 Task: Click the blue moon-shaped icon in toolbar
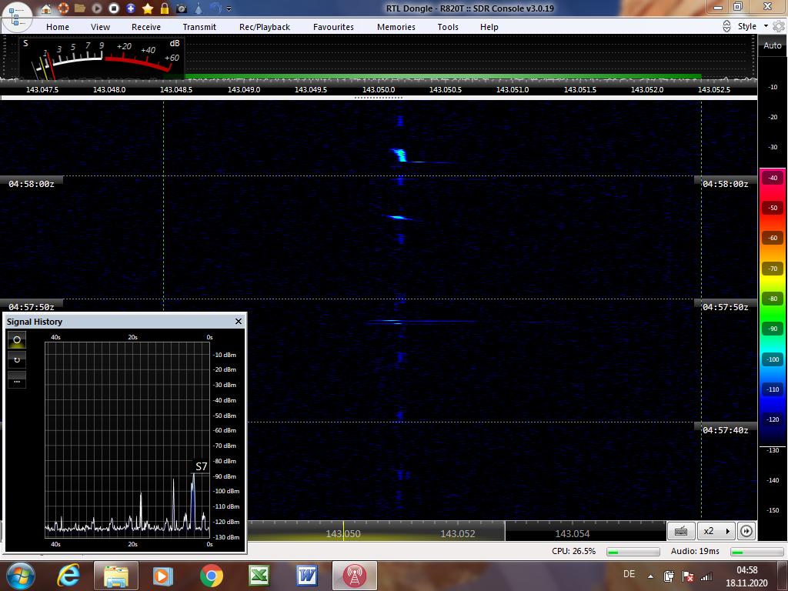tap(215, 8)
